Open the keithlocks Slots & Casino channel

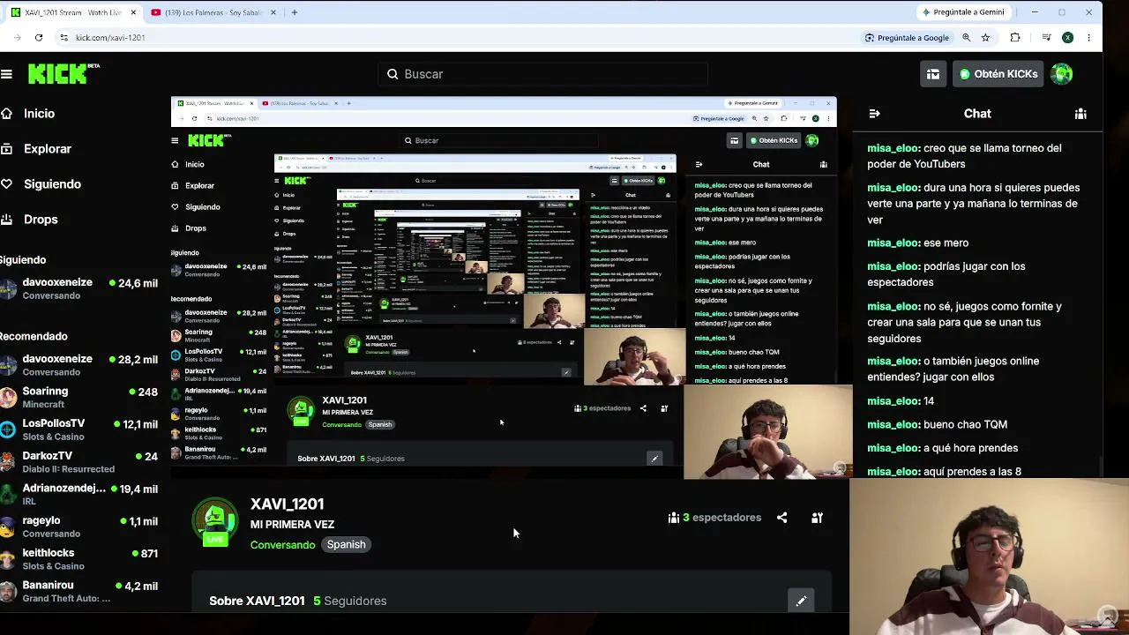79,559
